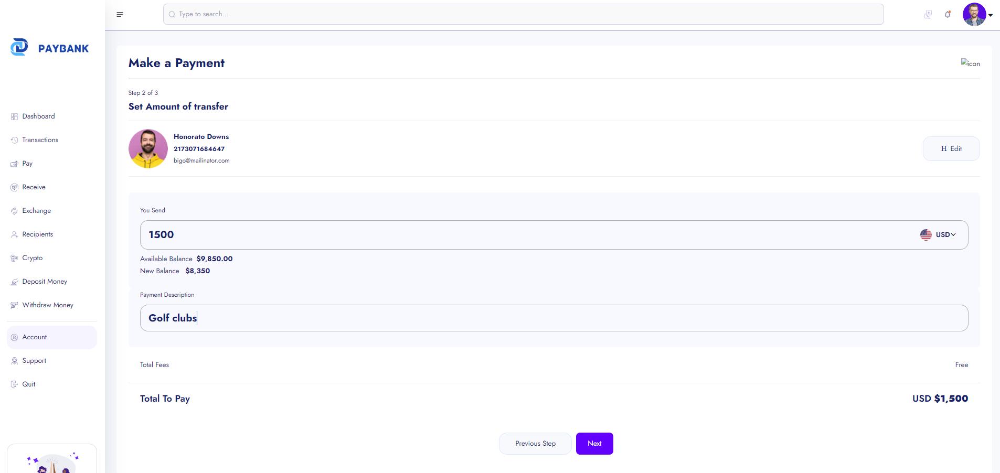Open Transactions from the sidebar
1000x473 pixels.
40,140
